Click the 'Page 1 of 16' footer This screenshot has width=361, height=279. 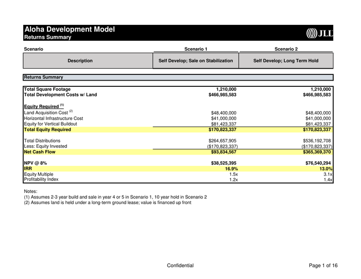tap(323, 266)
